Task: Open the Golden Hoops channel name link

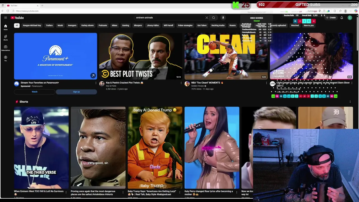Action: point(197,86)
